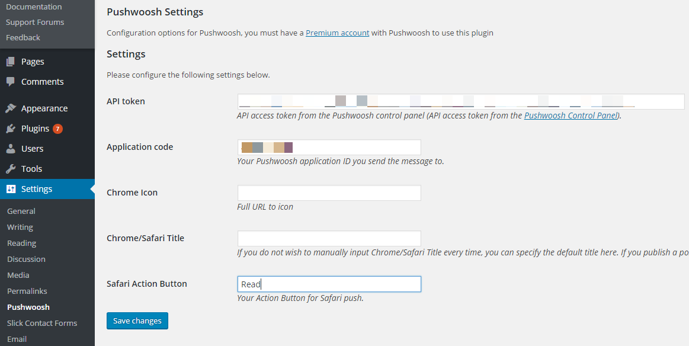Image resolution: width=689 pixels, height=346 pixels.
Task: Click the Users person icon
Action: tap(11, 149)
